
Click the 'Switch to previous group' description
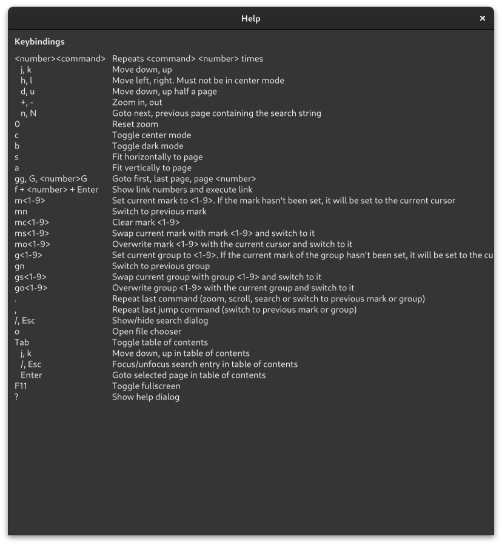(161, 266)
